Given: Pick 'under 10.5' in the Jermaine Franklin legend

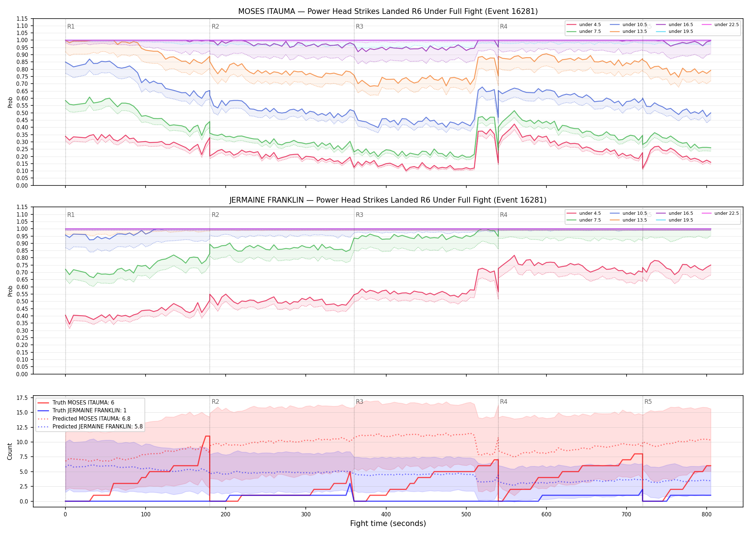Looking at the screenshot, I should (628, 213).
